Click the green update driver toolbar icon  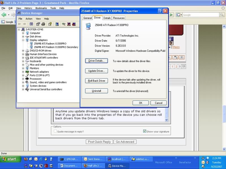click(64, 24)
